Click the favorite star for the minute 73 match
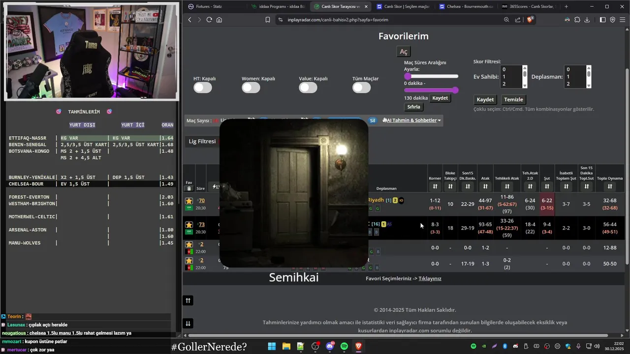This screenshot has height=354, width=630. (x=189, y=225)
